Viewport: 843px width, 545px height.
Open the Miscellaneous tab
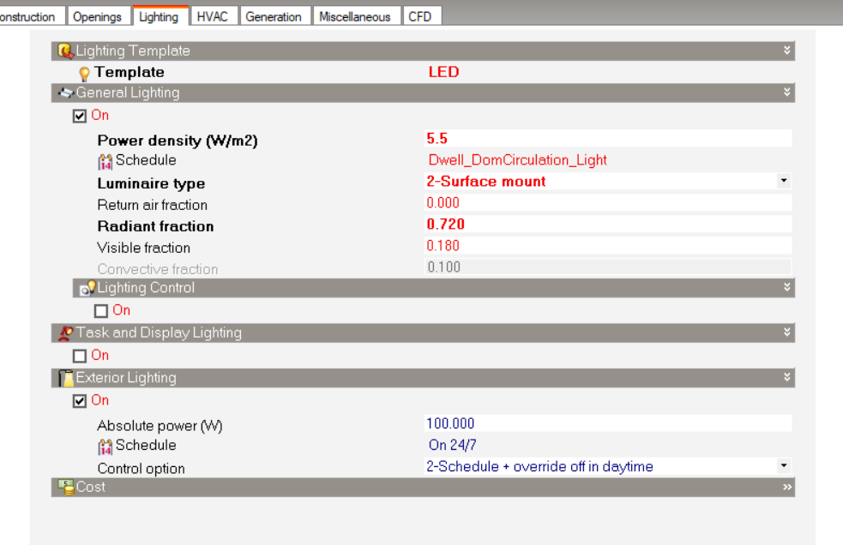355,16
